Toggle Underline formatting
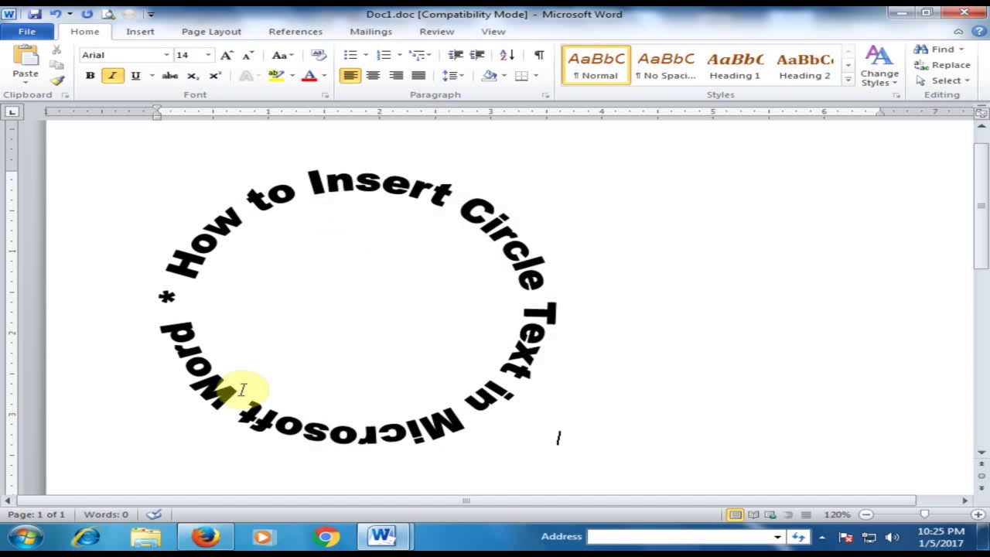The width and height of the screenshot is (990, 557). point(135,76)
